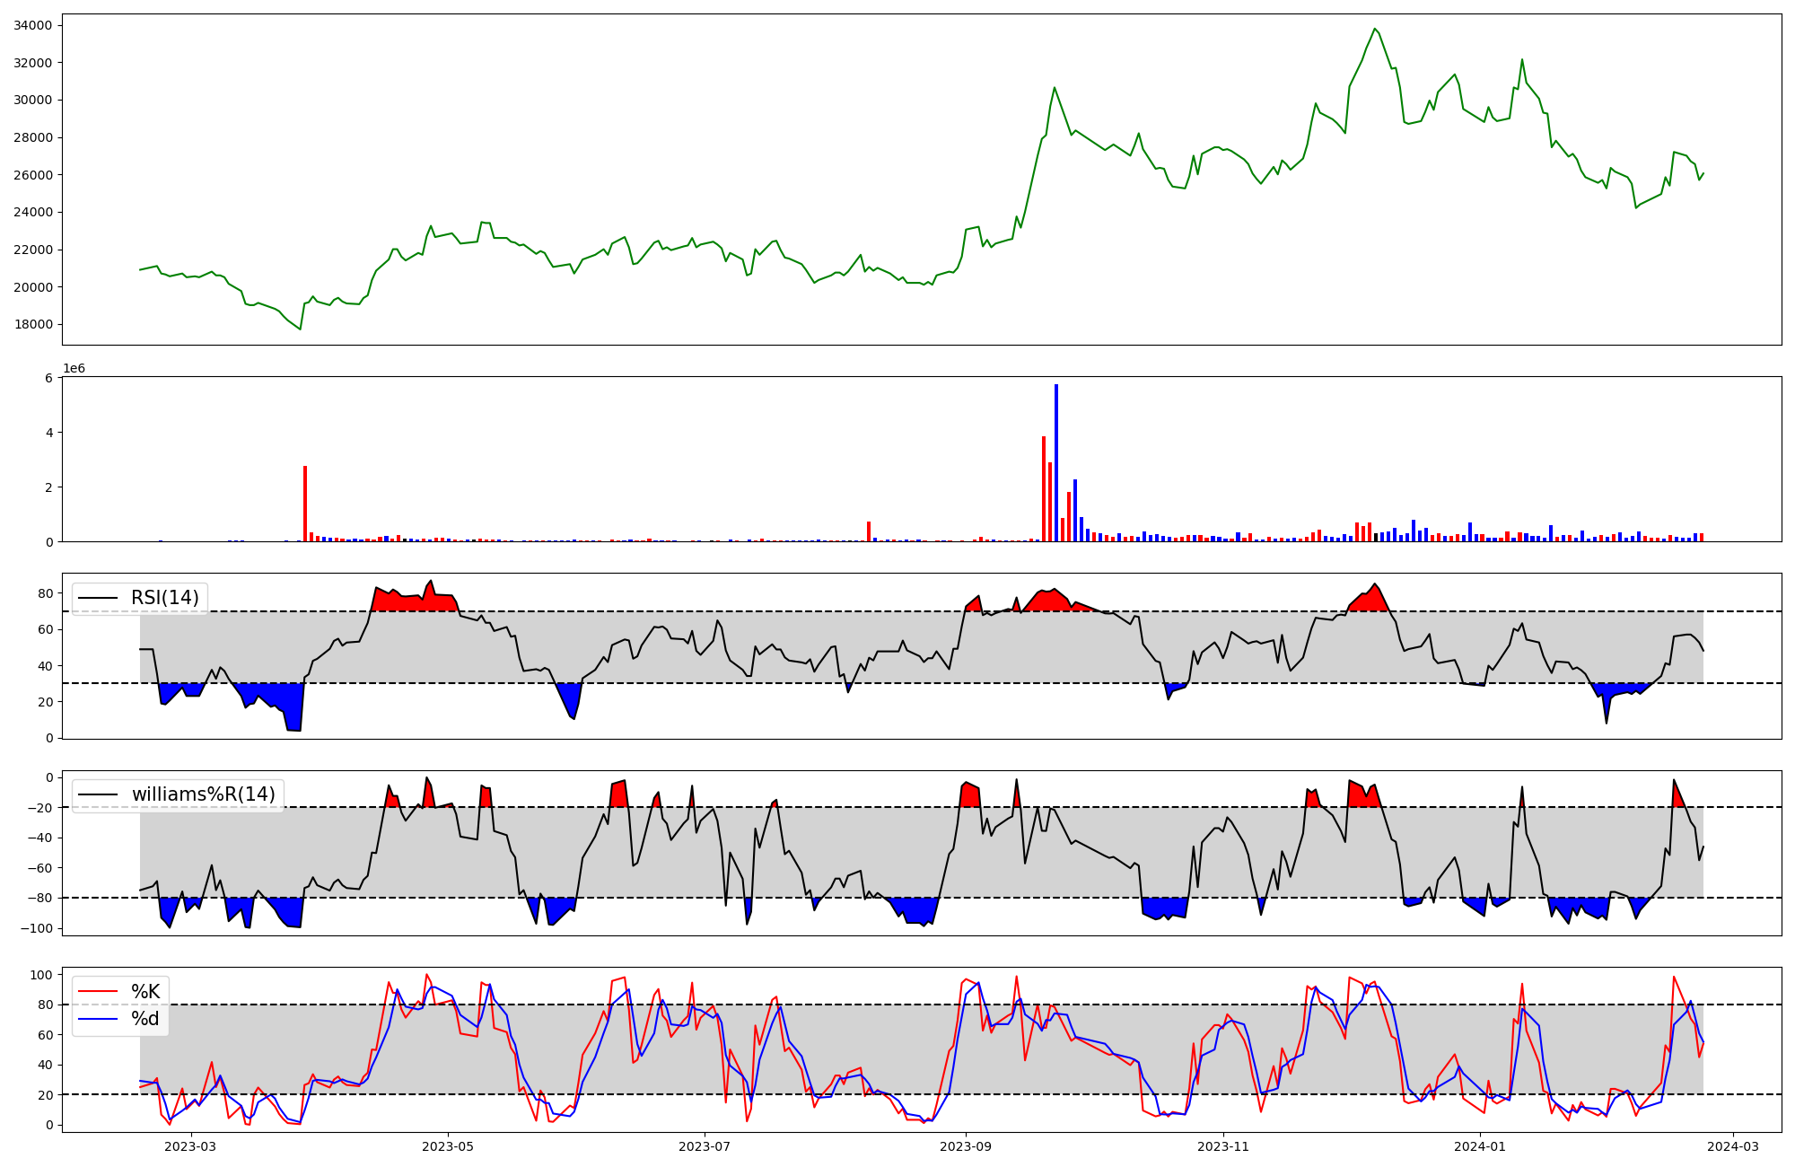
Task: Click the %d legend entry
Action: pyautogui.click(x=145, y=1019)
